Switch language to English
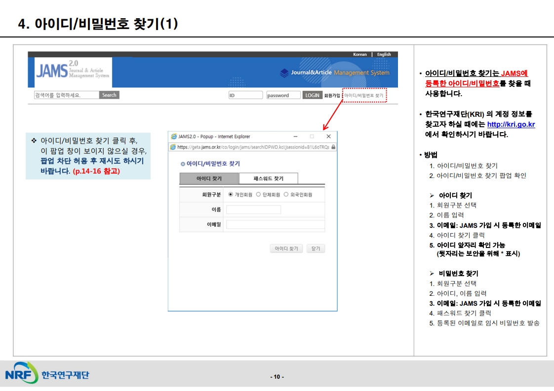This screenshot has width=554, height=391. pyautogui.click(x=384, y=54)
